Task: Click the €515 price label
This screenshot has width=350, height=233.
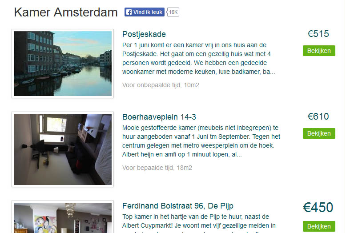Action: (x=318, y=34)
